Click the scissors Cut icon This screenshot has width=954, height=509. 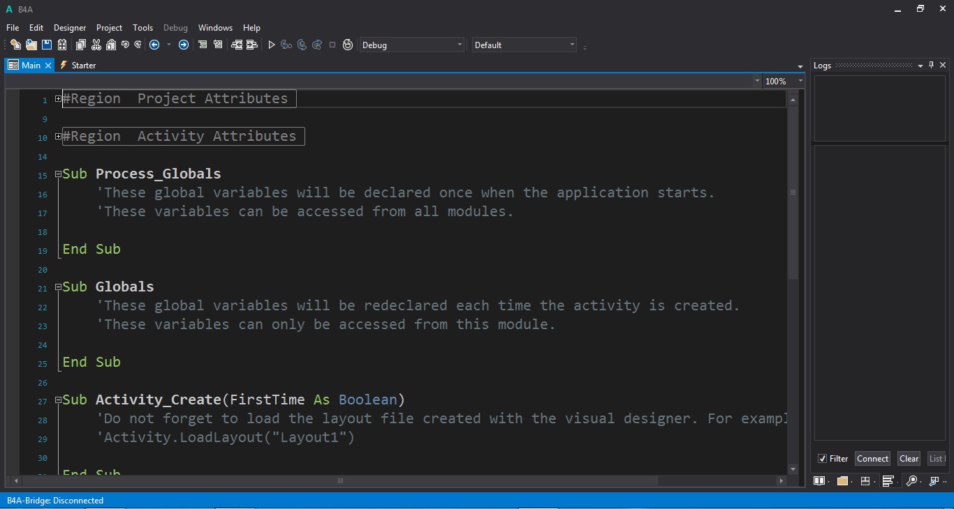tap(96, 45)
